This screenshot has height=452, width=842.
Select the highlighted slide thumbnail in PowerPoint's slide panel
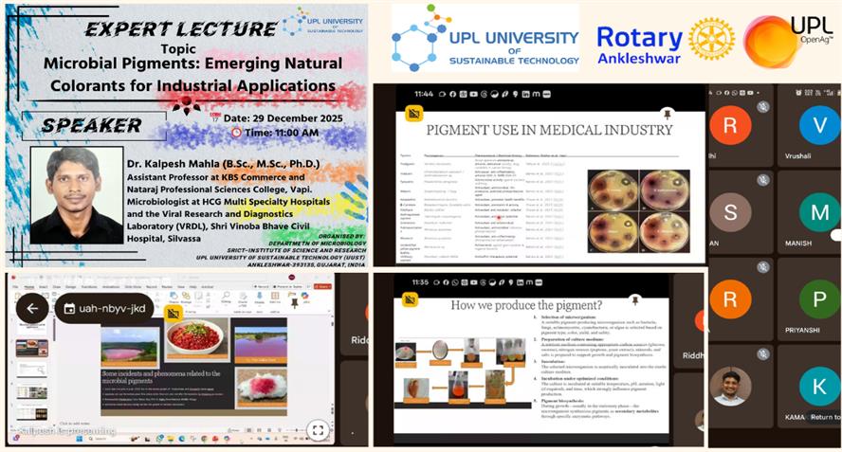[x=30, y=348]
